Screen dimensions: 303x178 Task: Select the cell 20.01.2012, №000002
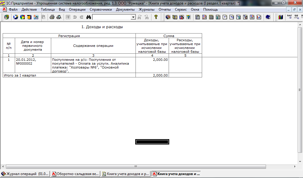[x=33, y=65]
